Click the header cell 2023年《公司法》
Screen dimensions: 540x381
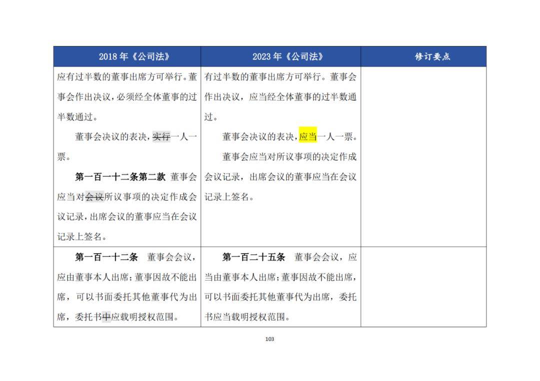(280, 56)
